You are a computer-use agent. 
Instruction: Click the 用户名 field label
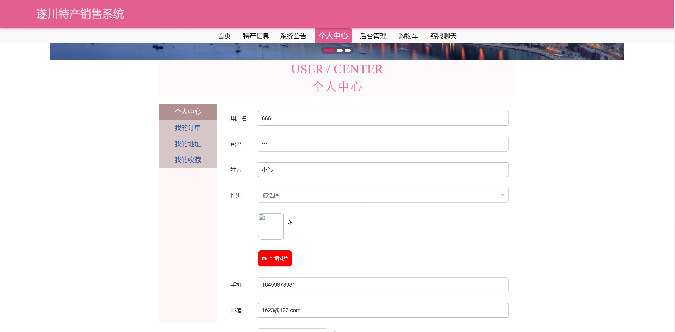pos(238,118)
